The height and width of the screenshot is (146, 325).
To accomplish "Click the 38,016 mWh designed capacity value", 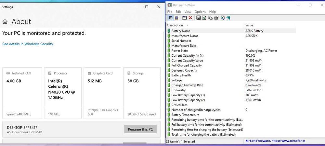I will 254,71.
